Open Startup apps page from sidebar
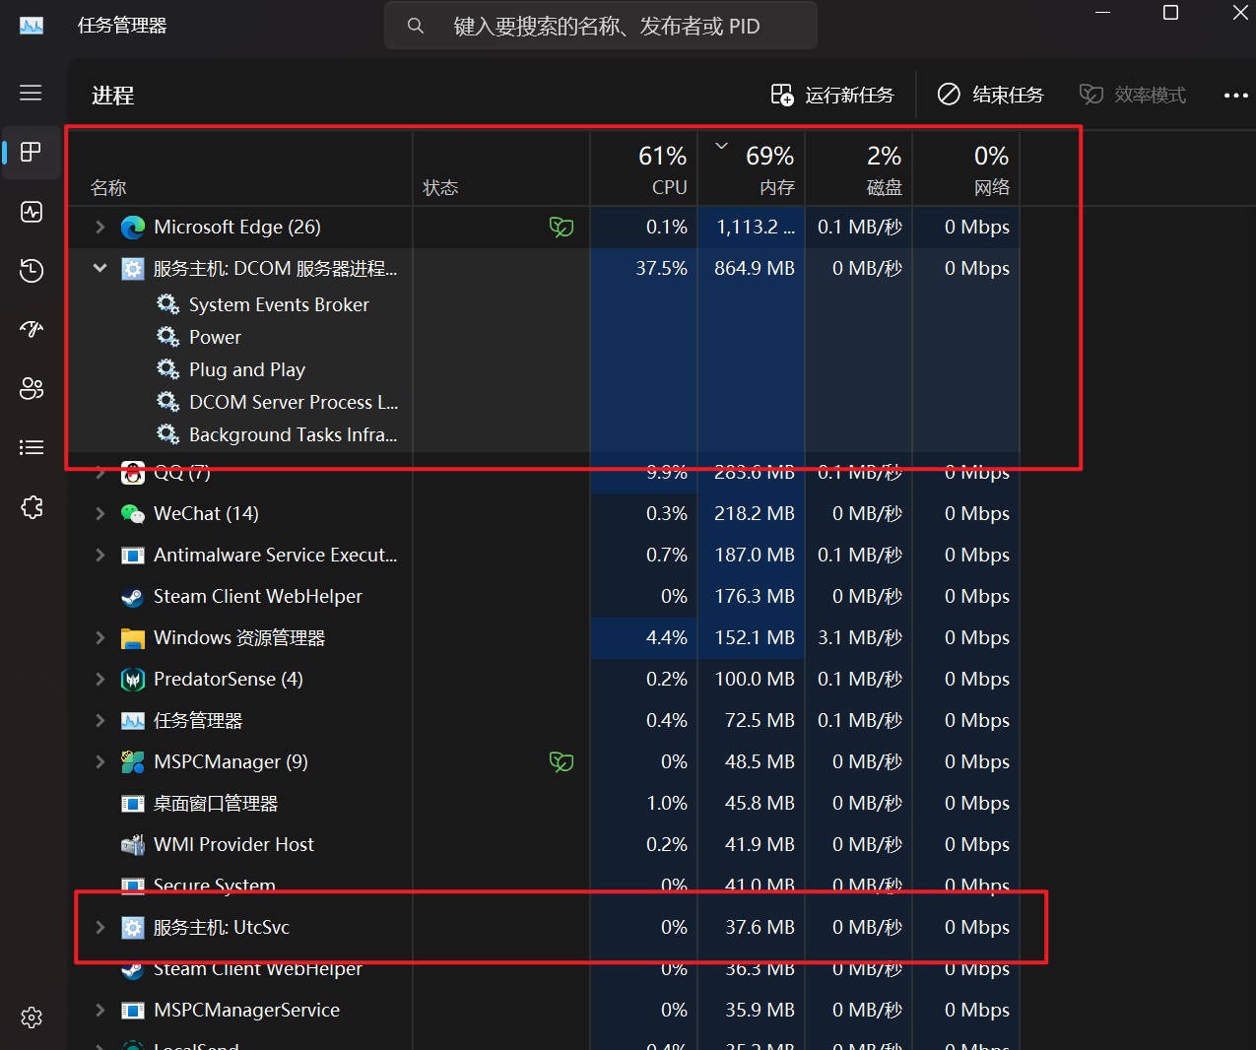The height and width of the screenshot is (1050, 1256). point(32,329)
